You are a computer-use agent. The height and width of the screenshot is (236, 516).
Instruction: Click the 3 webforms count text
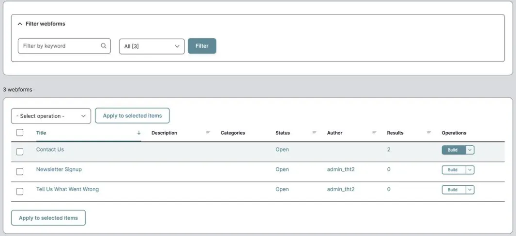[18, 89]
